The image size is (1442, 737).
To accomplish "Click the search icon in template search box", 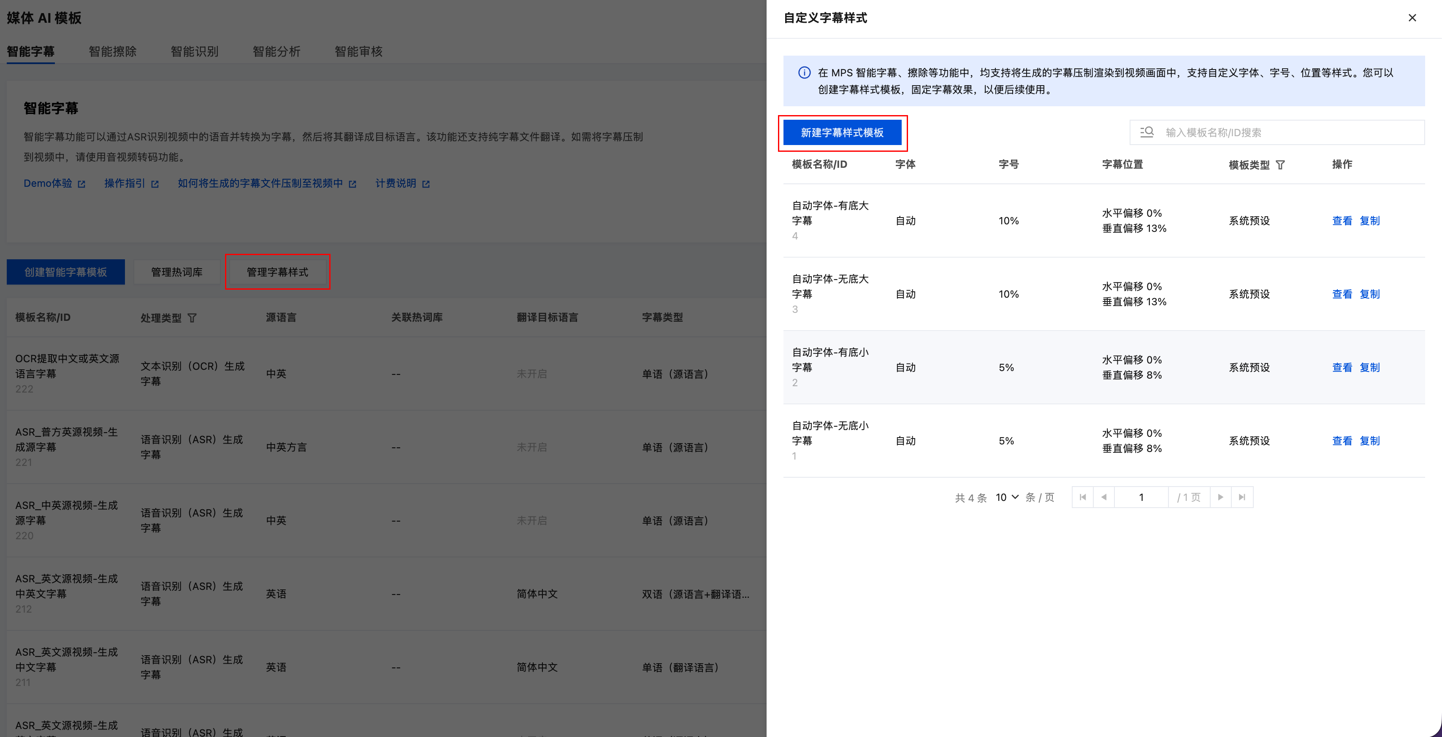I will [1147, 132].
